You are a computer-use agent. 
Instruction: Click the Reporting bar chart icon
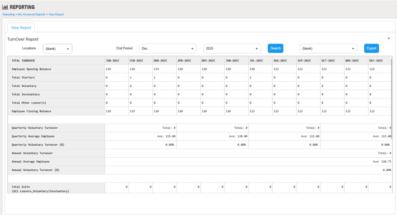[x=5, y=7]
